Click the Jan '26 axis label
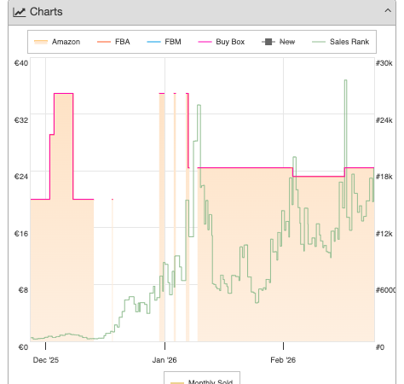The width and height of the screenshot is (404, 384). click(x=164, y=360)
